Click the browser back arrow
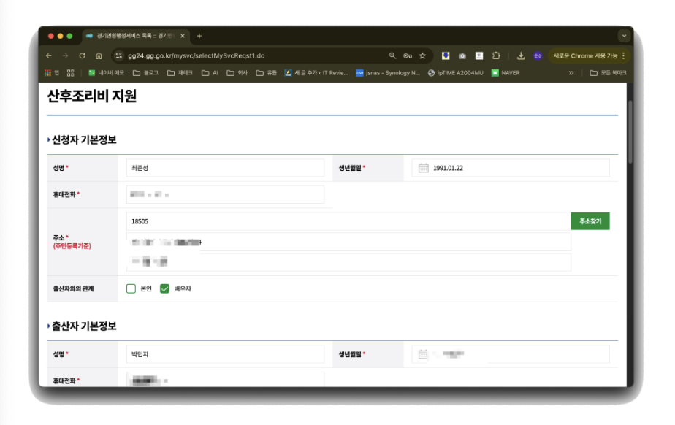This screenshot has width=675, height=425. (49, 55)
